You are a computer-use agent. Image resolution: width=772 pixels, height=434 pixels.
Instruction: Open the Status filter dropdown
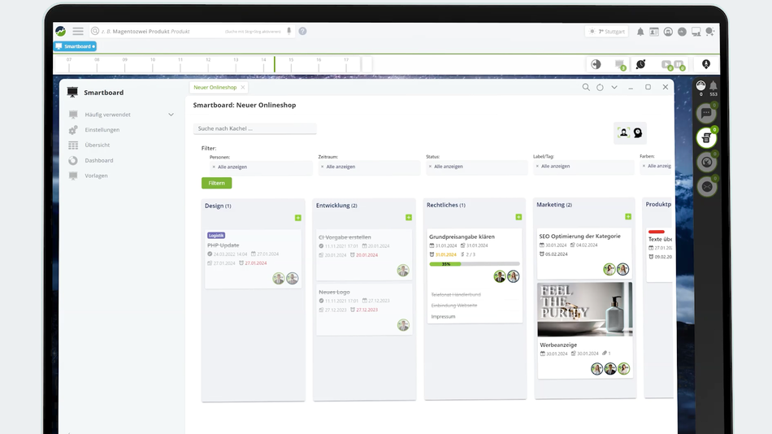click(x=476, y=167)
